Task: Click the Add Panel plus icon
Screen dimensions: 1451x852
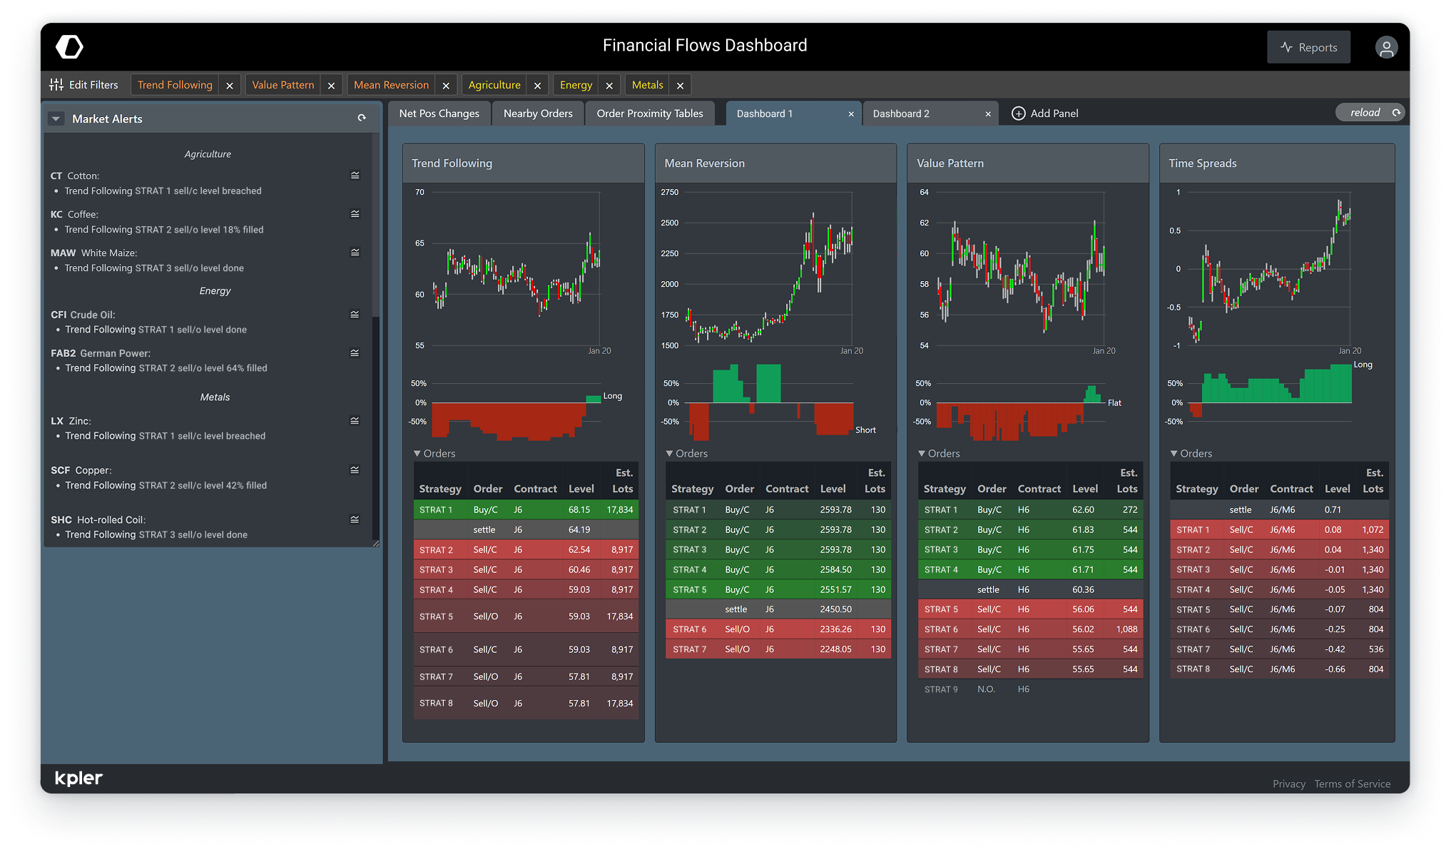Action: click(1018, 113)
